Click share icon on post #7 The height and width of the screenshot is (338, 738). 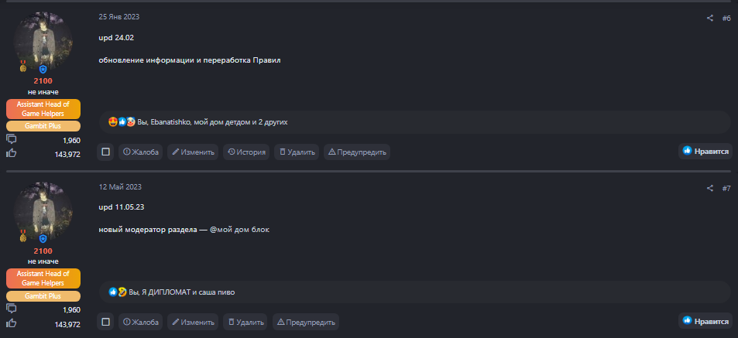tap(710, 188)
